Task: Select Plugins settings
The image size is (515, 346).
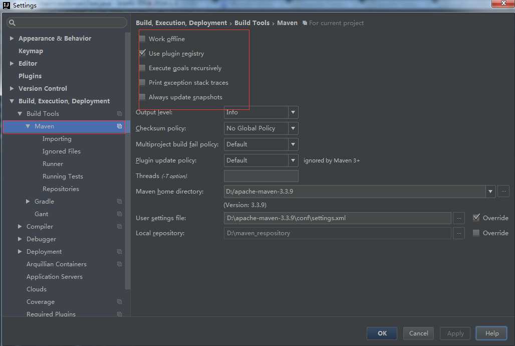Action: pos(30,76)
